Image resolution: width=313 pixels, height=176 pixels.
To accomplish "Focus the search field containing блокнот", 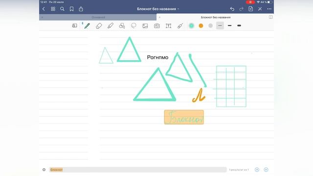I will coord(138,170).
